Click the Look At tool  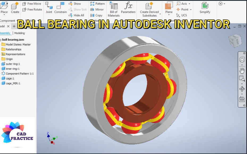[242, 99]
